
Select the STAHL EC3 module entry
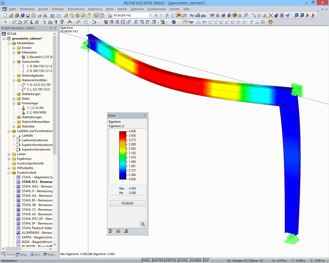pos(34,182)
